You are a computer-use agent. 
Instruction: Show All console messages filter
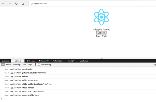tap(3, 65)
